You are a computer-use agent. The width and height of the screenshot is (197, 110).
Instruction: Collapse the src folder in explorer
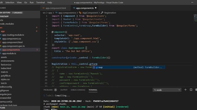[1, 28]
